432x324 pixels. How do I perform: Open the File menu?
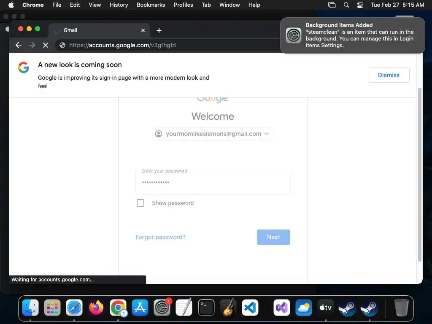pyautogui.click(x=57, y=5)
